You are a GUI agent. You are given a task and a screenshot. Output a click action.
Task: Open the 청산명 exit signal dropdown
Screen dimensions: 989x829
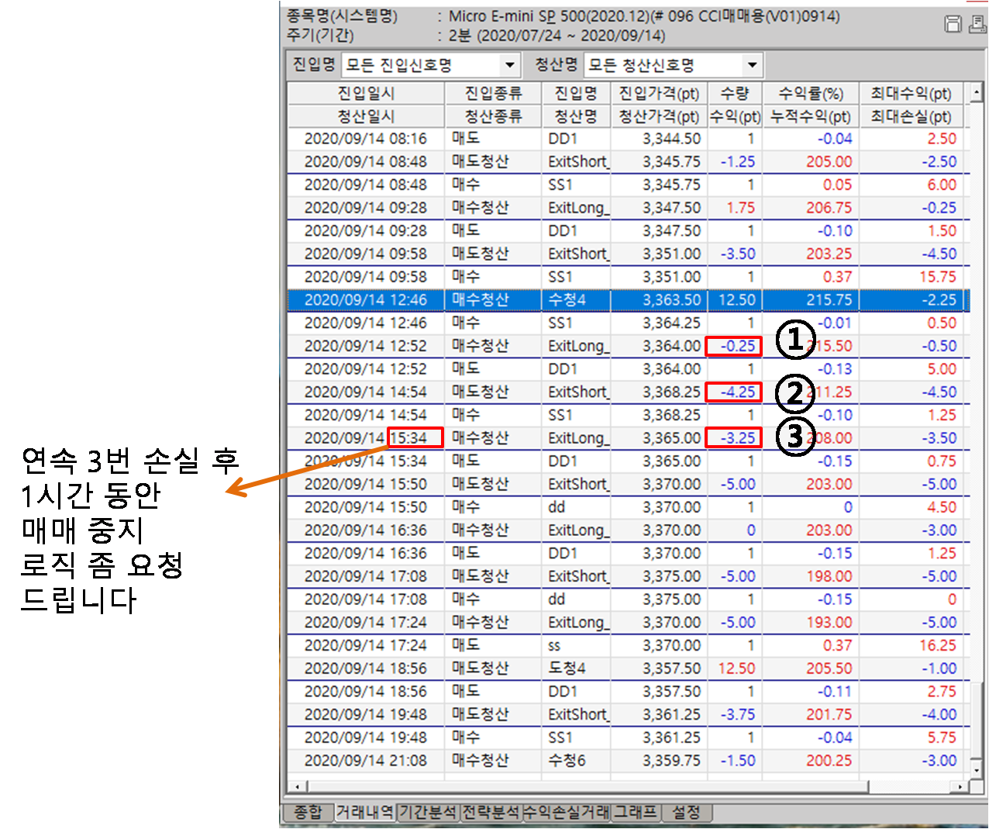tap(751, 65)
